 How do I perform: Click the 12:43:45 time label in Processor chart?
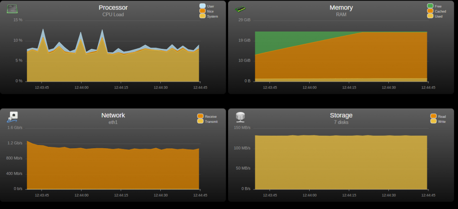pos(42,87)
